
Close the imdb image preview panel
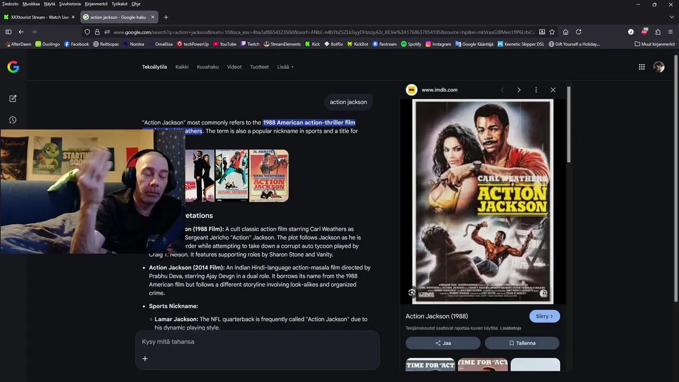click(x=553, y=90)
